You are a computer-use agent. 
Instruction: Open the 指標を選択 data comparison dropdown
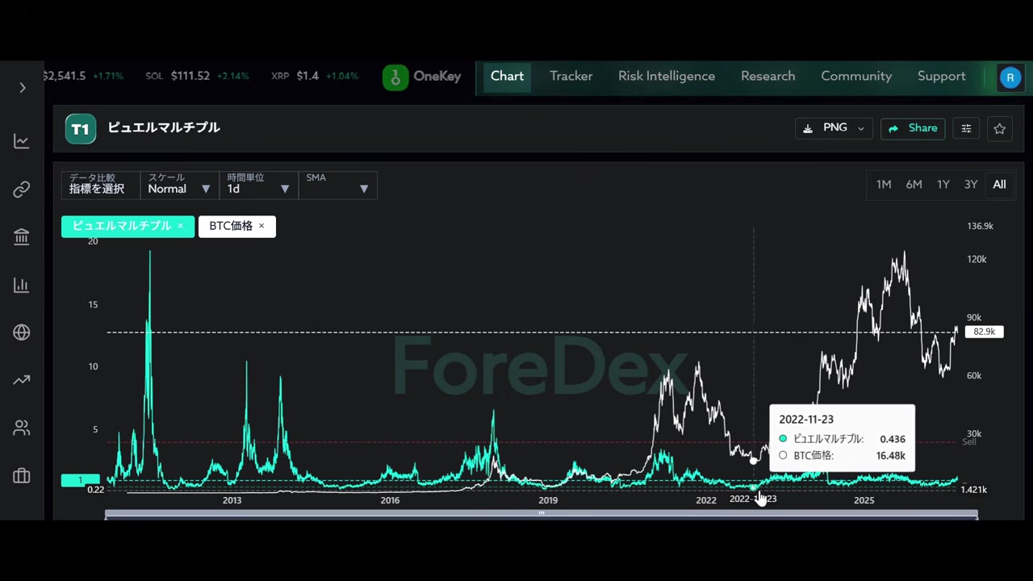(100, 185)
